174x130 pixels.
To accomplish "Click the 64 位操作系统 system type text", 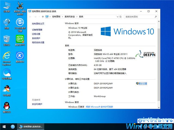I will [110, 69].
